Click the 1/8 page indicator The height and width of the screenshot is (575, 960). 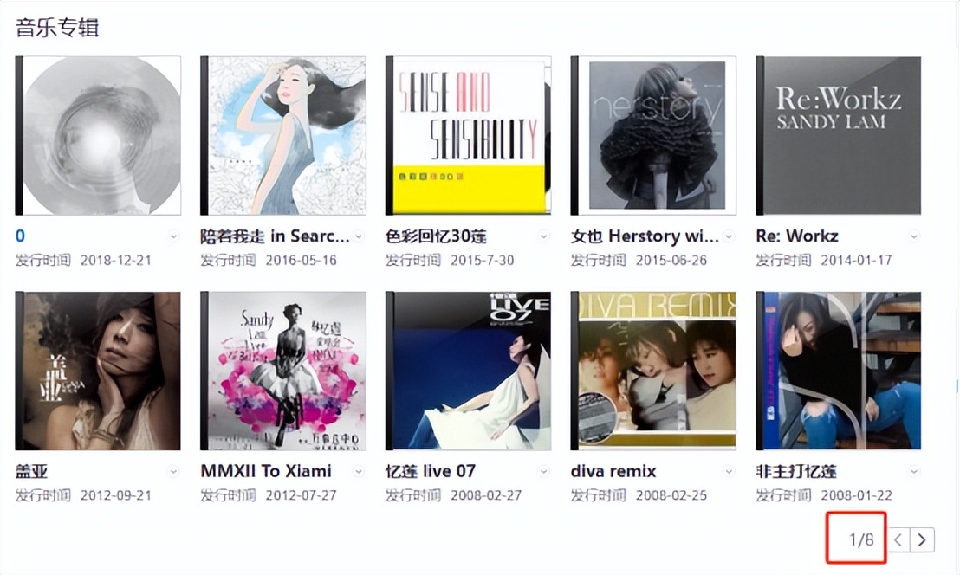coord(861,540)
